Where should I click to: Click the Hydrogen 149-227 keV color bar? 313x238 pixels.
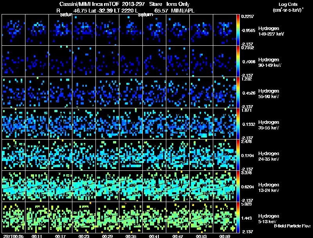pos(239,30)
